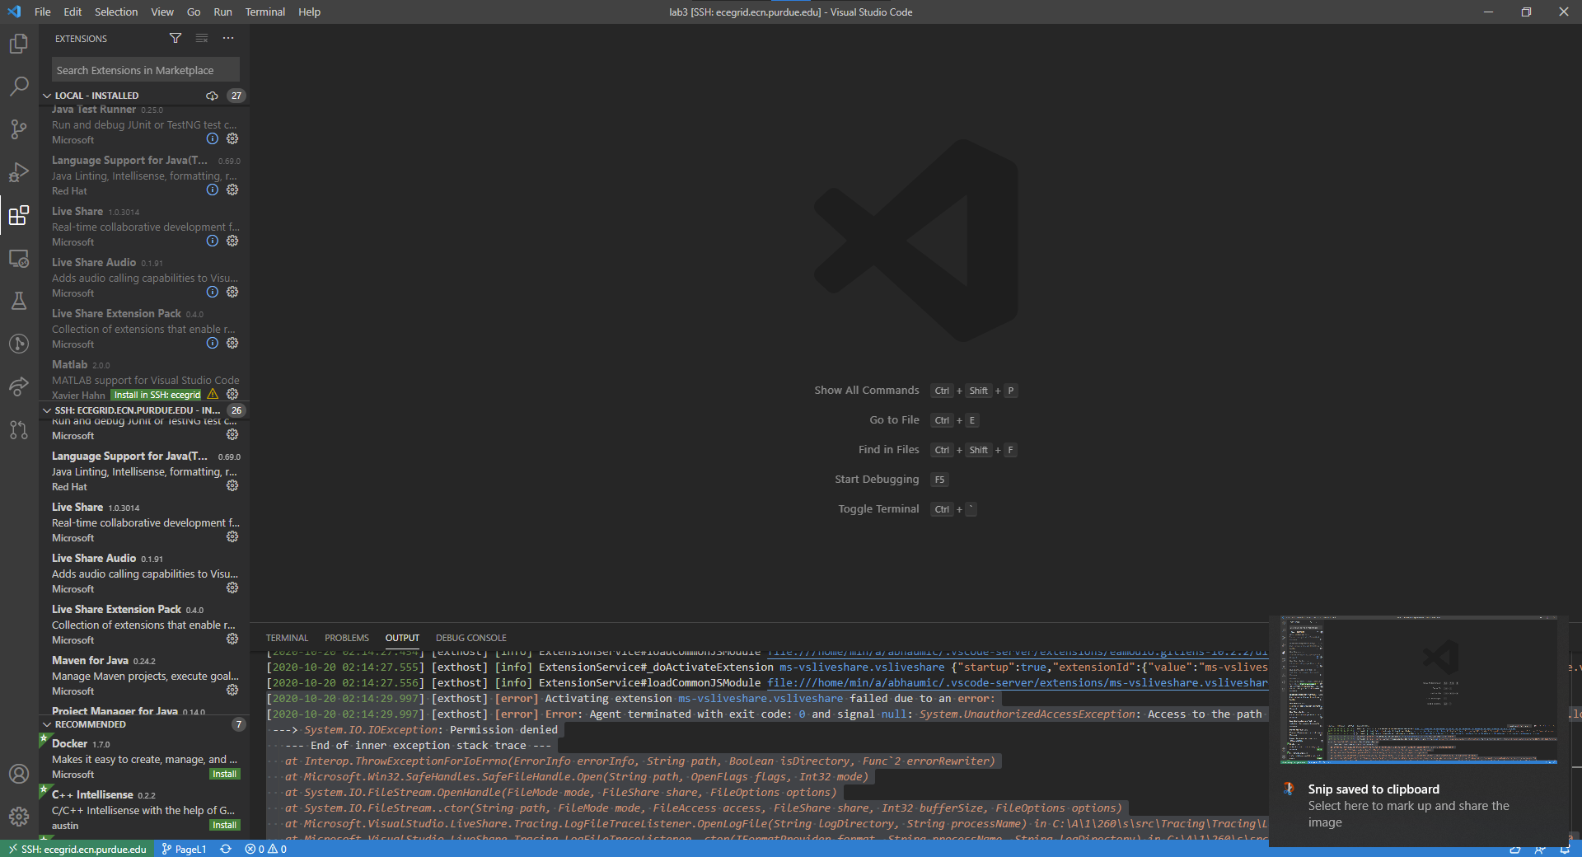Viewport: 1582px width, 857px height.
Task: Click info icon for local Language Support for Java
Action: [x=213, y=190]
